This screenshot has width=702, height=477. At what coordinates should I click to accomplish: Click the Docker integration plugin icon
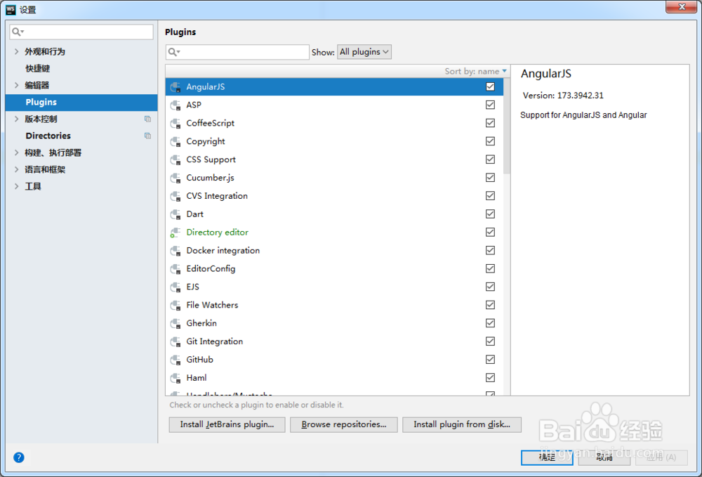tap(175, 251)
